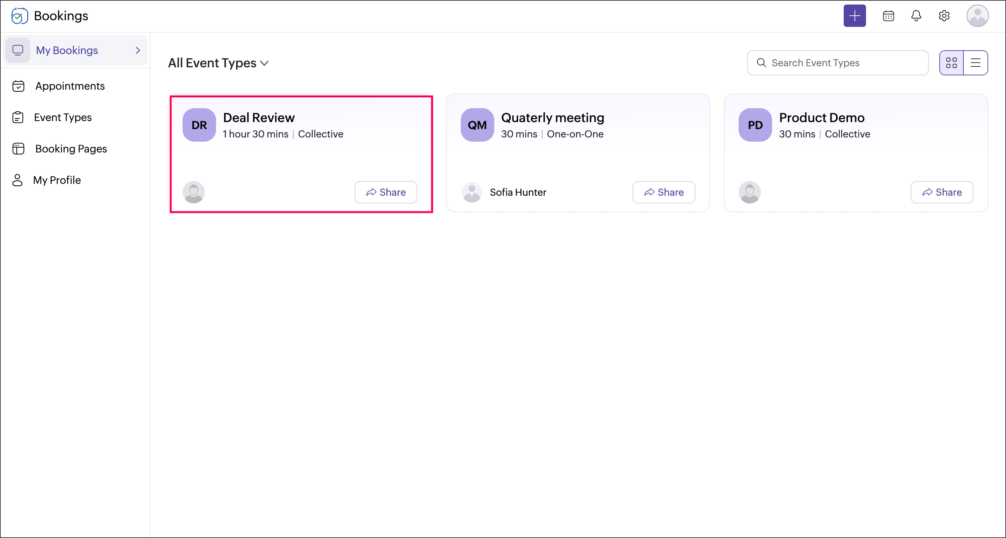
Task: Click the PD badge on Product Demo
Action: click(x=755, y=125)
